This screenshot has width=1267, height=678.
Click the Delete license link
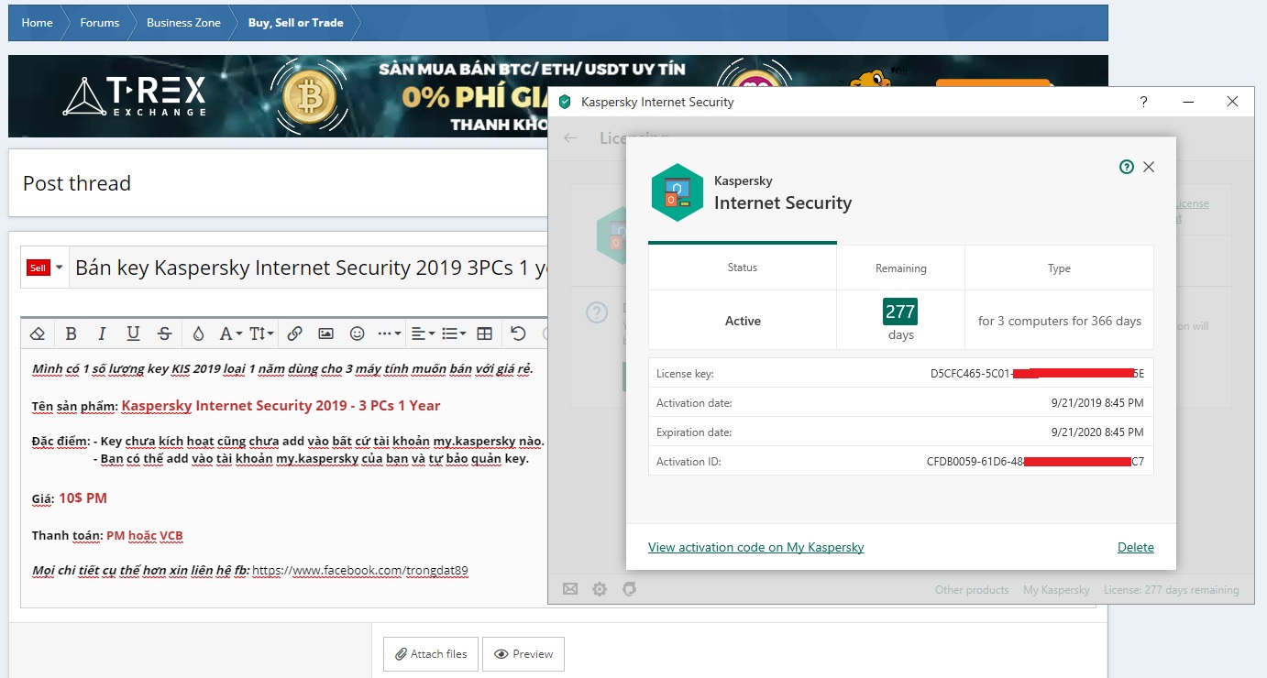point(1136,547)
